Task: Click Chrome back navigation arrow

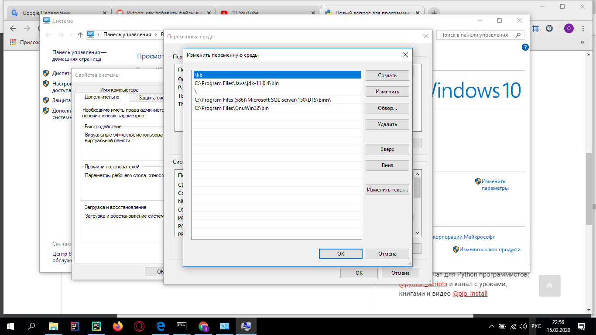Action: tap(13, 28)
